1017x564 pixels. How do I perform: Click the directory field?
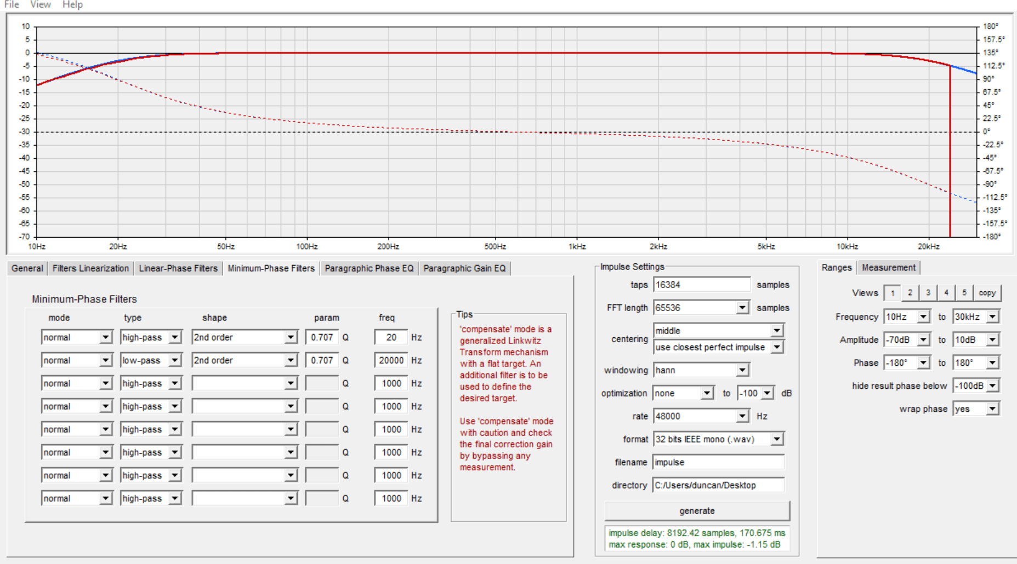click(718, 485)
